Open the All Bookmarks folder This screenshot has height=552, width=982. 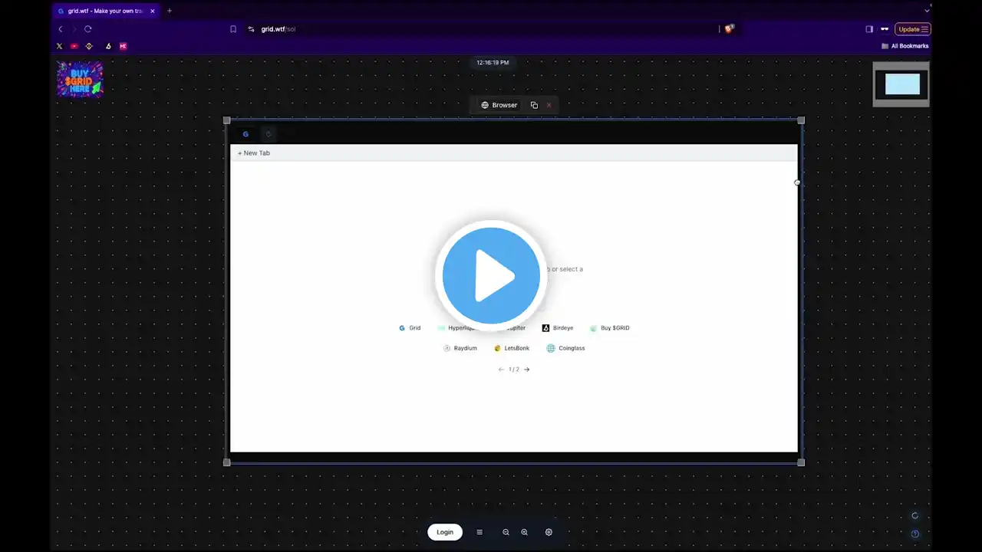tap(905, 46)
